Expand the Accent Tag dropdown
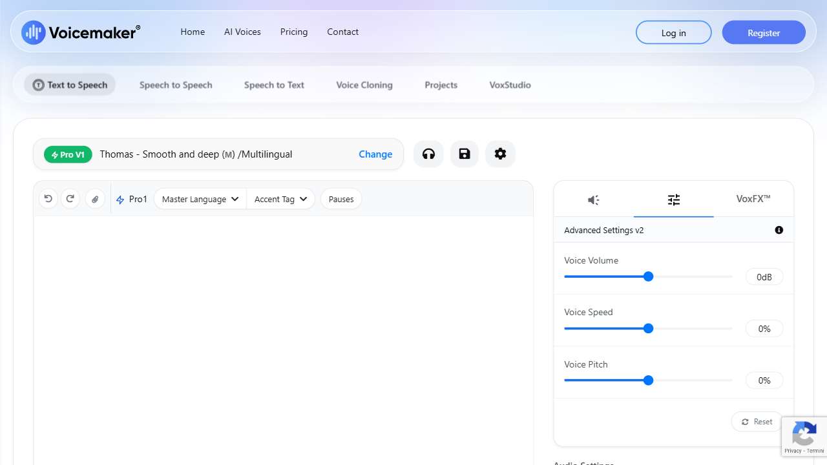 tap(280, 199)
